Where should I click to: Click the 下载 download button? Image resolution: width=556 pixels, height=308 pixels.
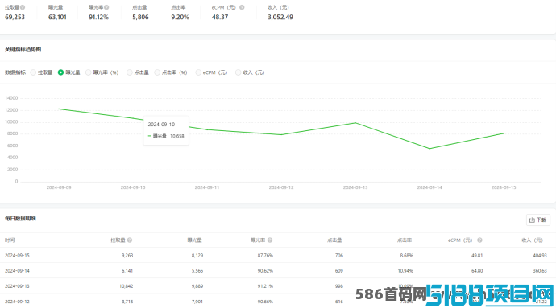[538, 220]
